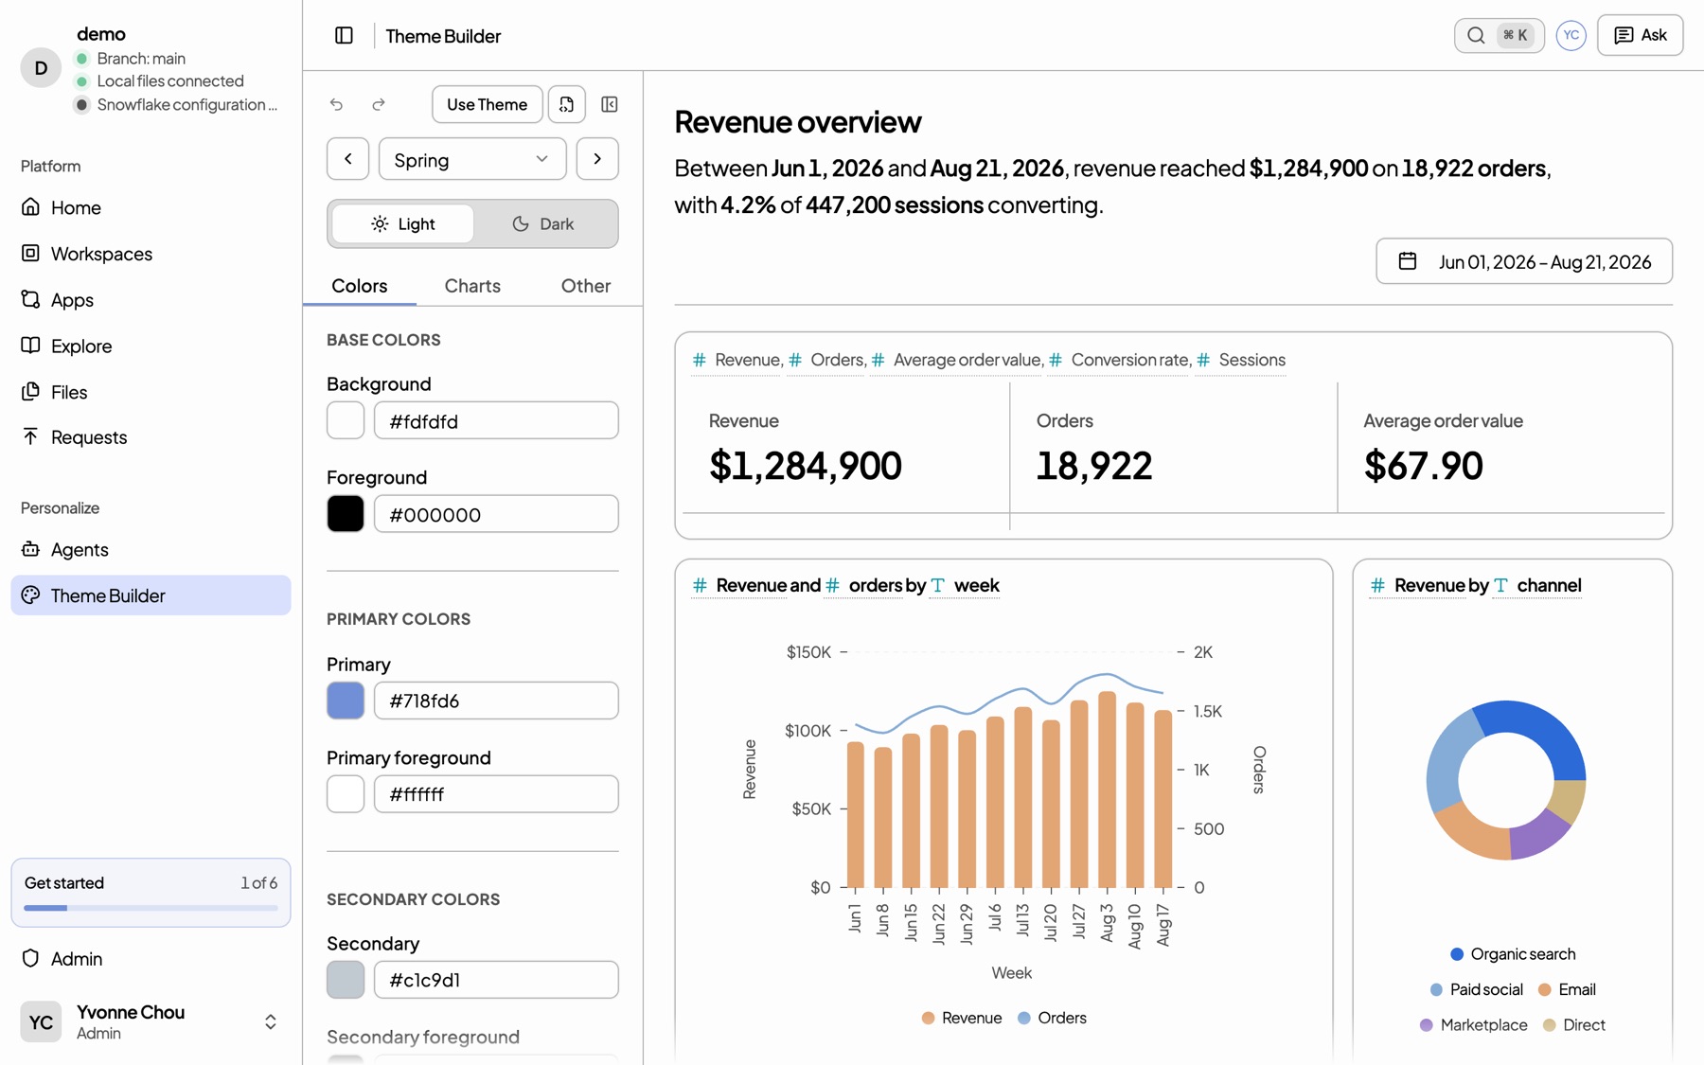Screen dimensions: 1704x1065
Task: Open Home from the sidebar
Action: coord(151,207)
